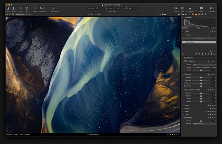
Task: Expand the Levels panel
Action: (182, 112)
